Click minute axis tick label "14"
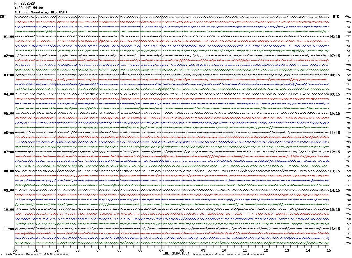352x258 pixels. tap(308, 250)
